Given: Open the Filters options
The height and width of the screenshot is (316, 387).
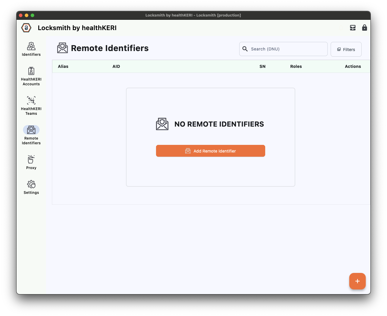Looking at the screenshot, I should (346, 49).
